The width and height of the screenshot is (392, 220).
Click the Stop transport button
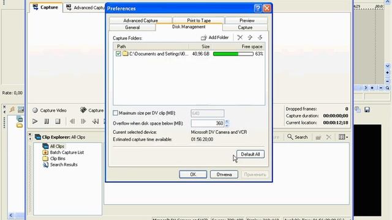coord(58,121)
